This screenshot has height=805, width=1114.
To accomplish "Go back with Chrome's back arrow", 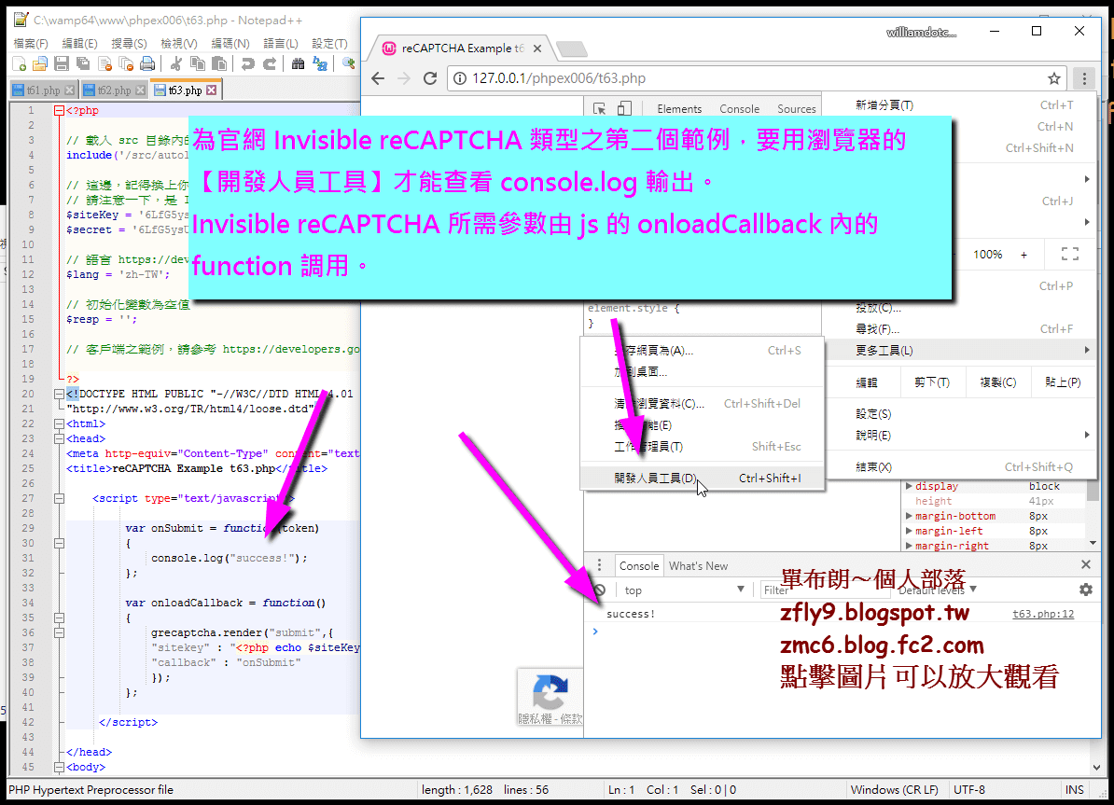I will 378,78.
